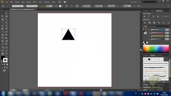
Task: Open Bridge from the menu bar icon
Action: pos(60,2)
